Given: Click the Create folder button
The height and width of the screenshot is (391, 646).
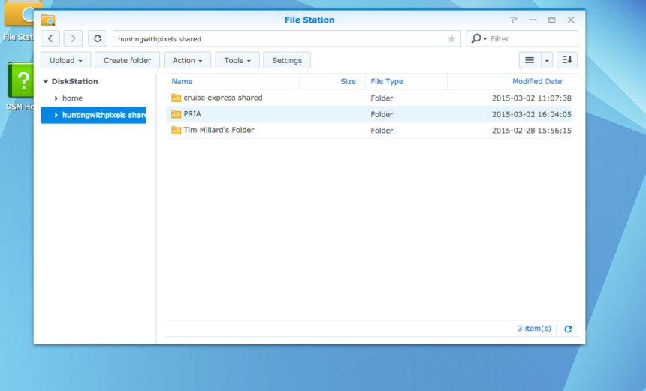Looking at the screenshot, I should tap(127, 60).
